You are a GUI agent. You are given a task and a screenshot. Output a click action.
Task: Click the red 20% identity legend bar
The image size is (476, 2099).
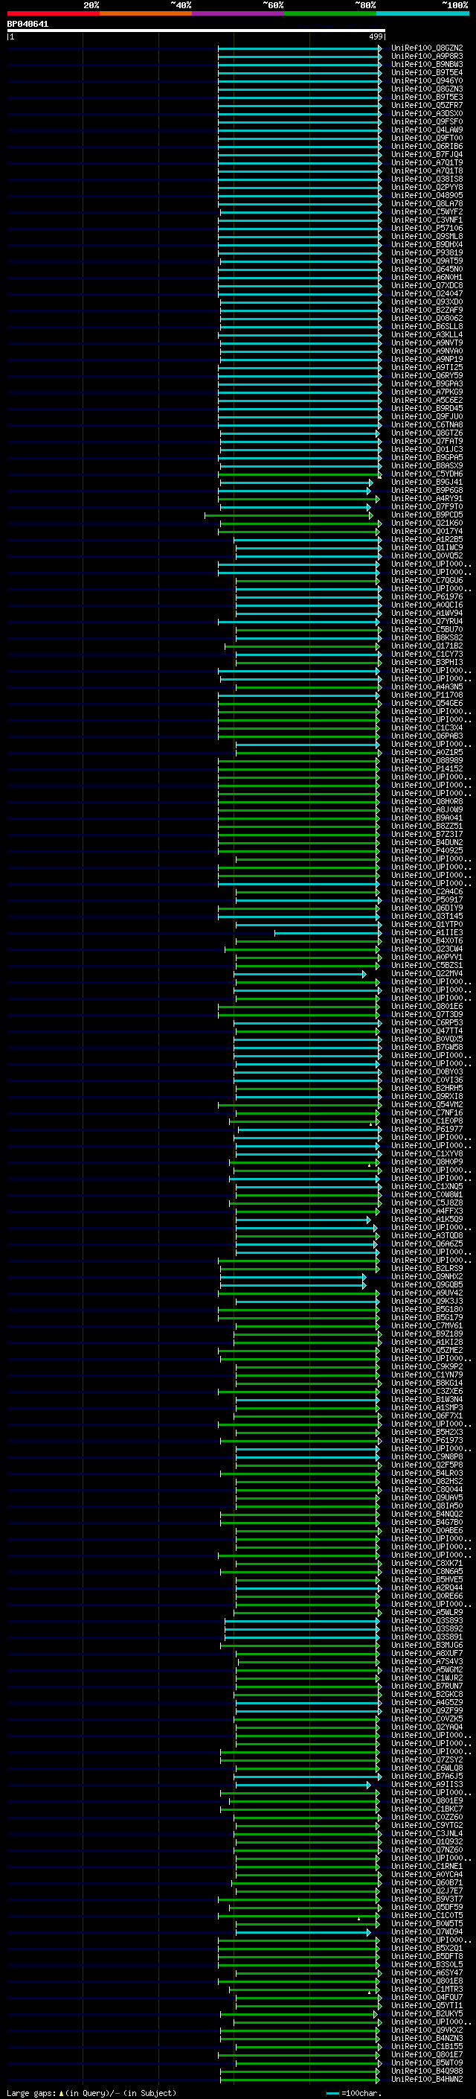(x=54, y=13)
